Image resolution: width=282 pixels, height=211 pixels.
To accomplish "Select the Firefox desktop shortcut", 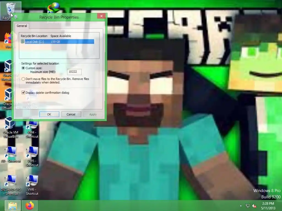I will point(8,40).
